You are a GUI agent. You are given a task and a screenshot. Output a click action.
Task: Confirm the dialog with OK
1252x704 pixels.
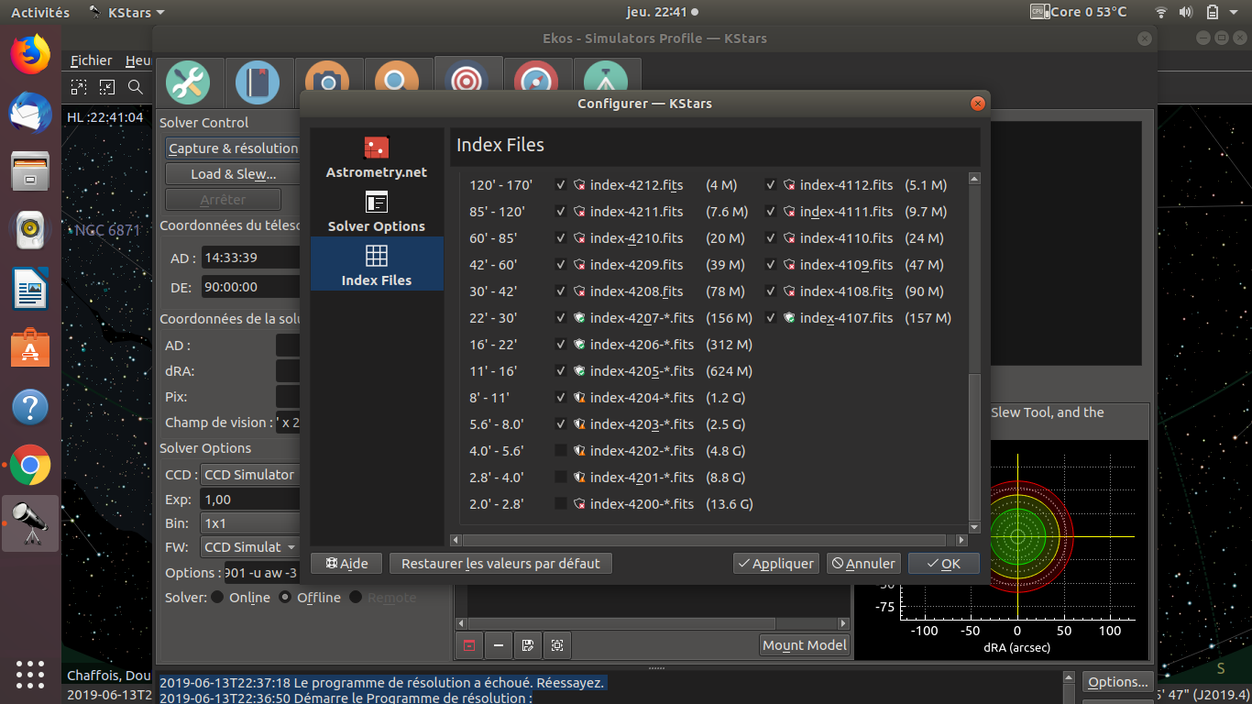[x=943, y=564]
